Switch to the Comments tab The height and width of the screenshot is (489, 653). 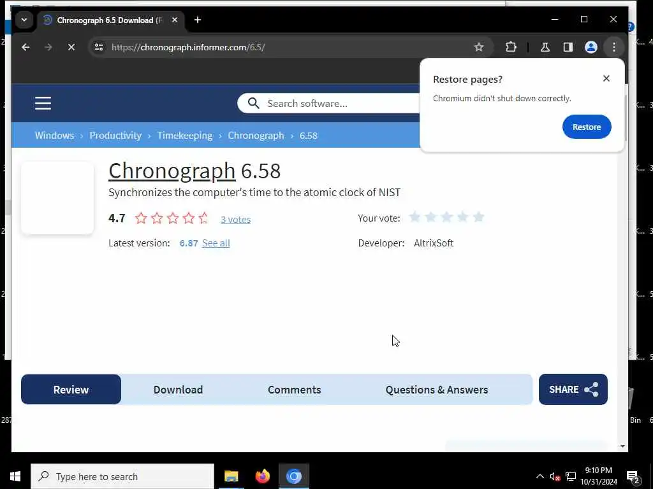(x=294, y=390)
